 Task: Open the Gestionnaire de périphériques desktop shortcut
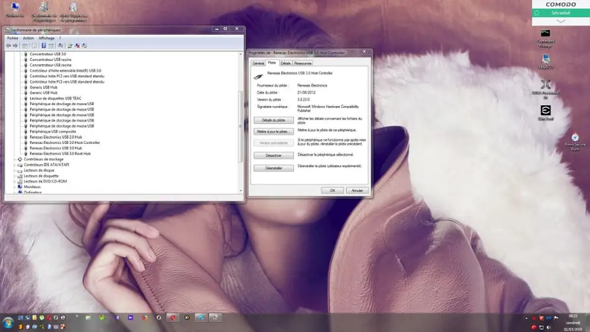click(44, 12)
